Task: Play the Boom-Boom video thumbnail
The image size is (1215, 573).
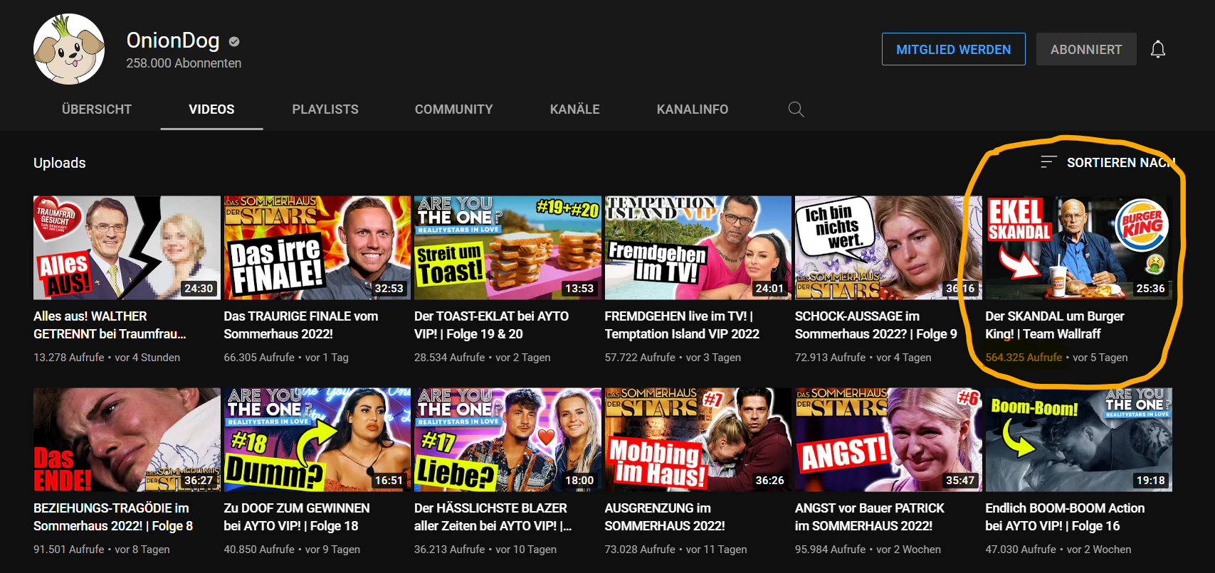Action: [1078, 439]
